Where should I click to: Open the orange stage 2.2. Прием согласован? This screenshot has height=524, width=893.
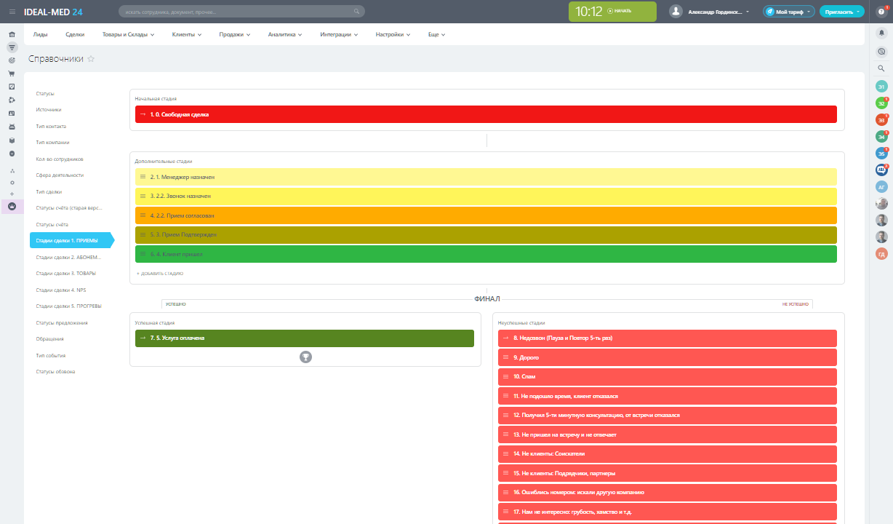pos(486,215)
